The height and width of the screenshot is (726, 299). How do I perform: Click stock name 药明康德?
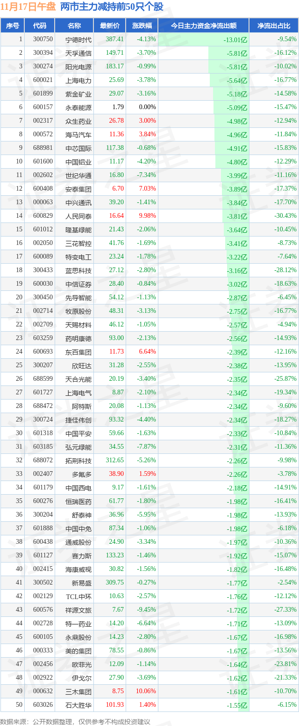[78, 338]
